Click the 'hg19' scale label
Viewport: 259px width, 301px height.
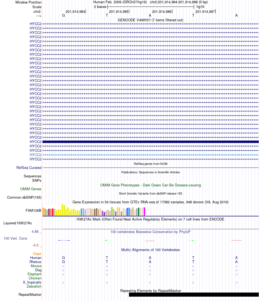coord(200,7)
